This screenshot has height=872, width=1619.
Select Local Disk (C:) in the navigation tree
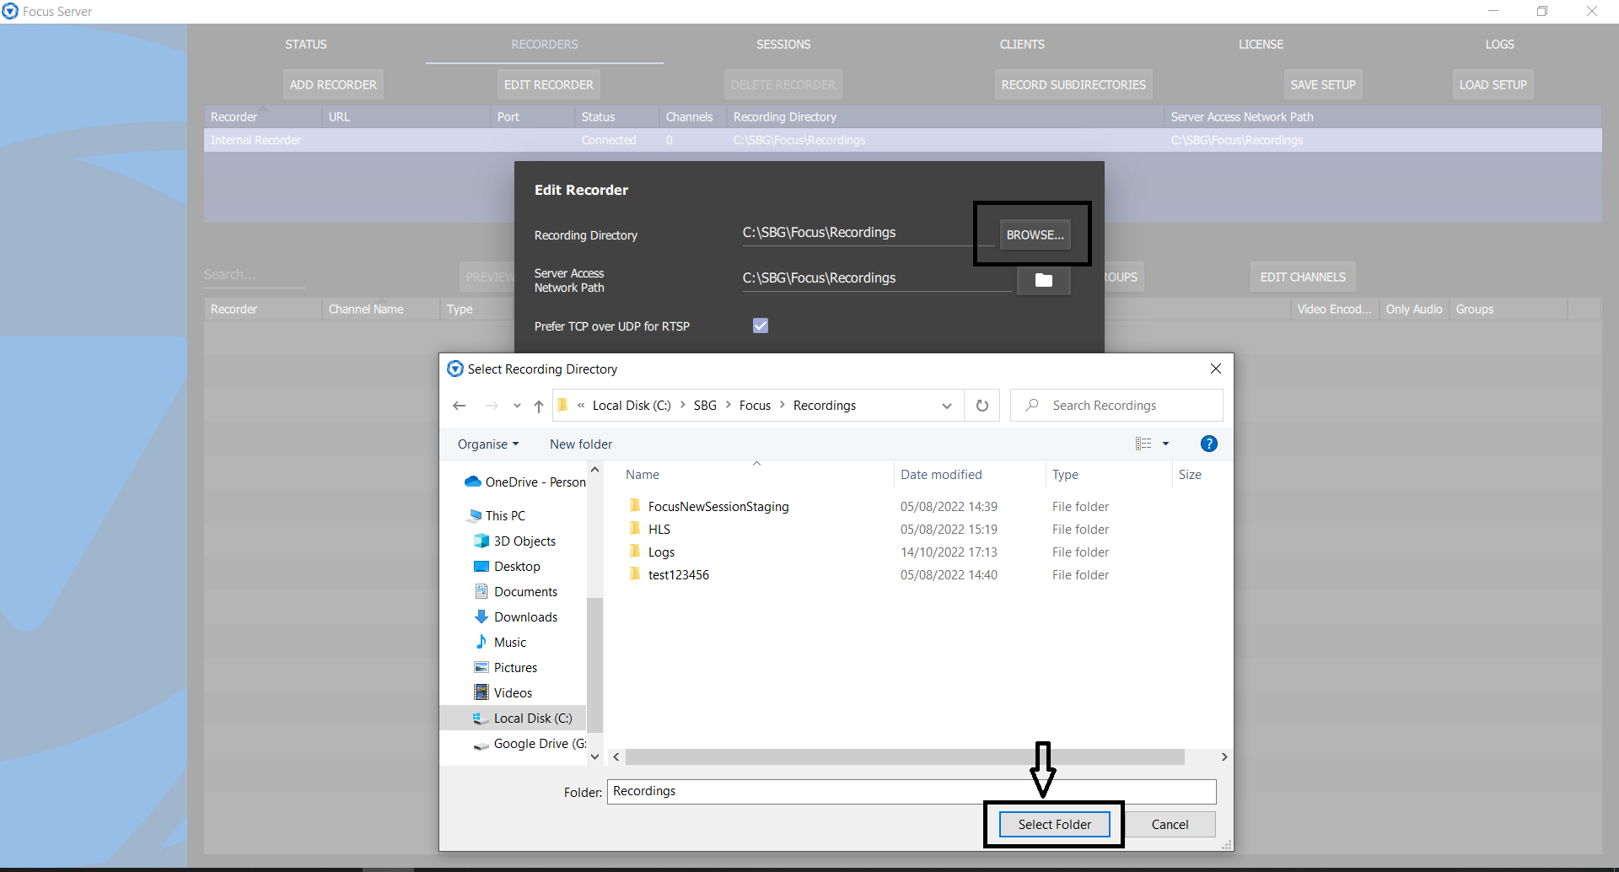click(532, 719)
